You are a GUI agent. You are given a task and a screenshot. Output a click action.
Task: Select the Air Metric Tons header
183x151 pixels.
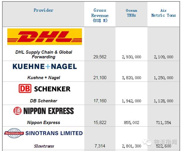click(163, 13)
